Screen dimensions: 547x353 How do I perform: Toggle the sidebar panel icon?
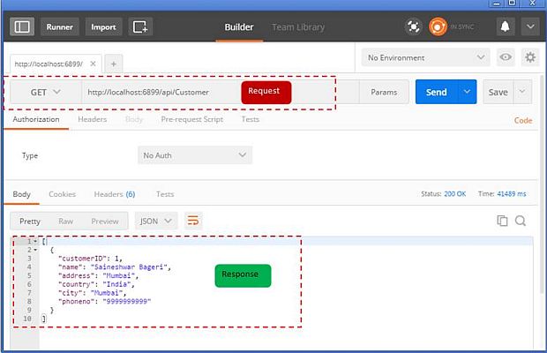tap(22, 26)
